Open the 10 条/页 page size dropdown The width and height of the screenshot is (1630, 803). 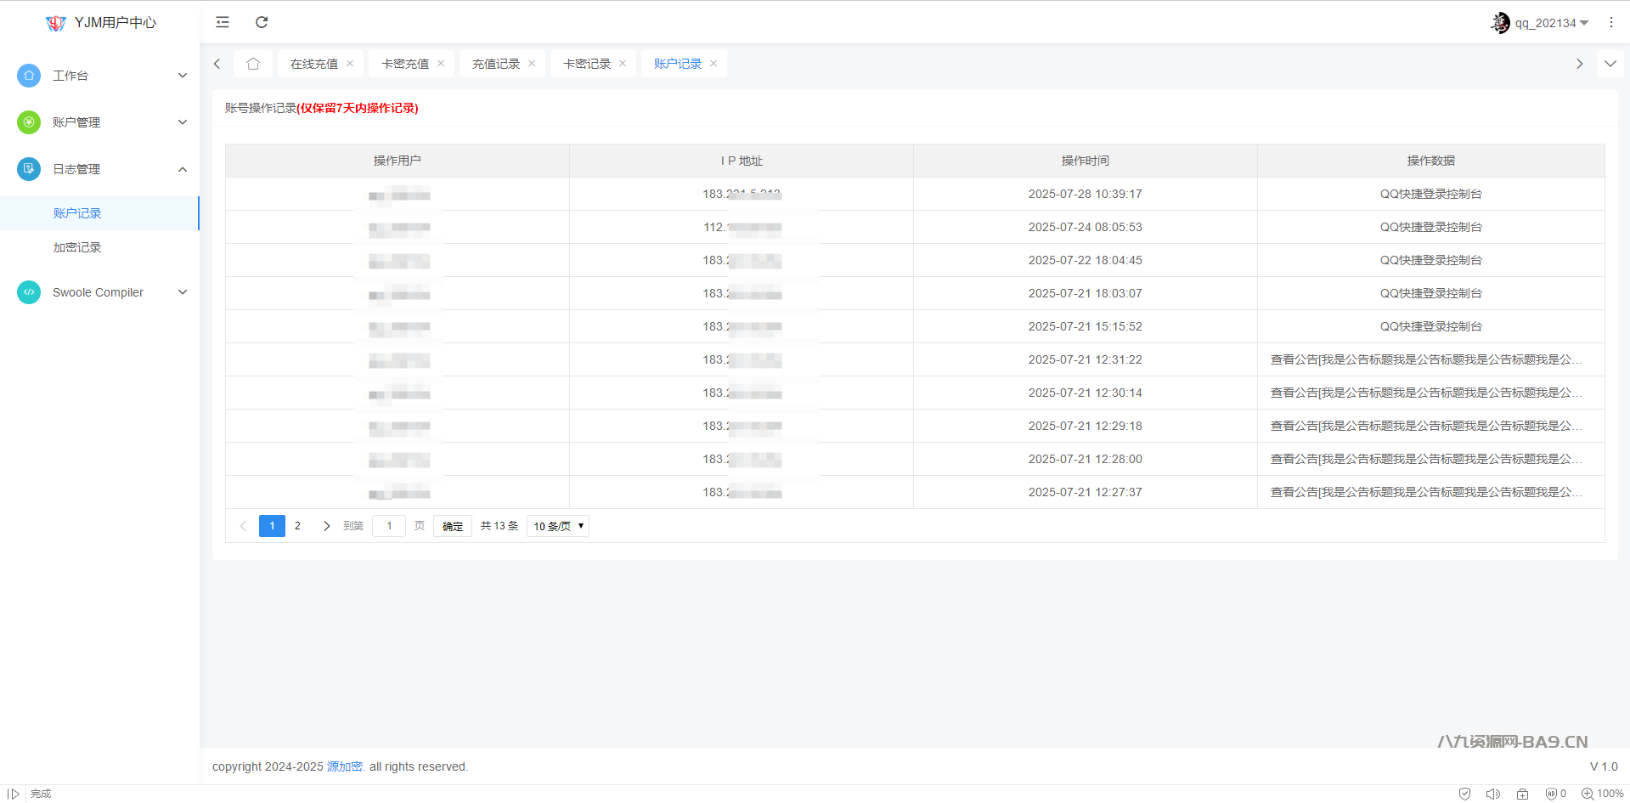(557, 526)
